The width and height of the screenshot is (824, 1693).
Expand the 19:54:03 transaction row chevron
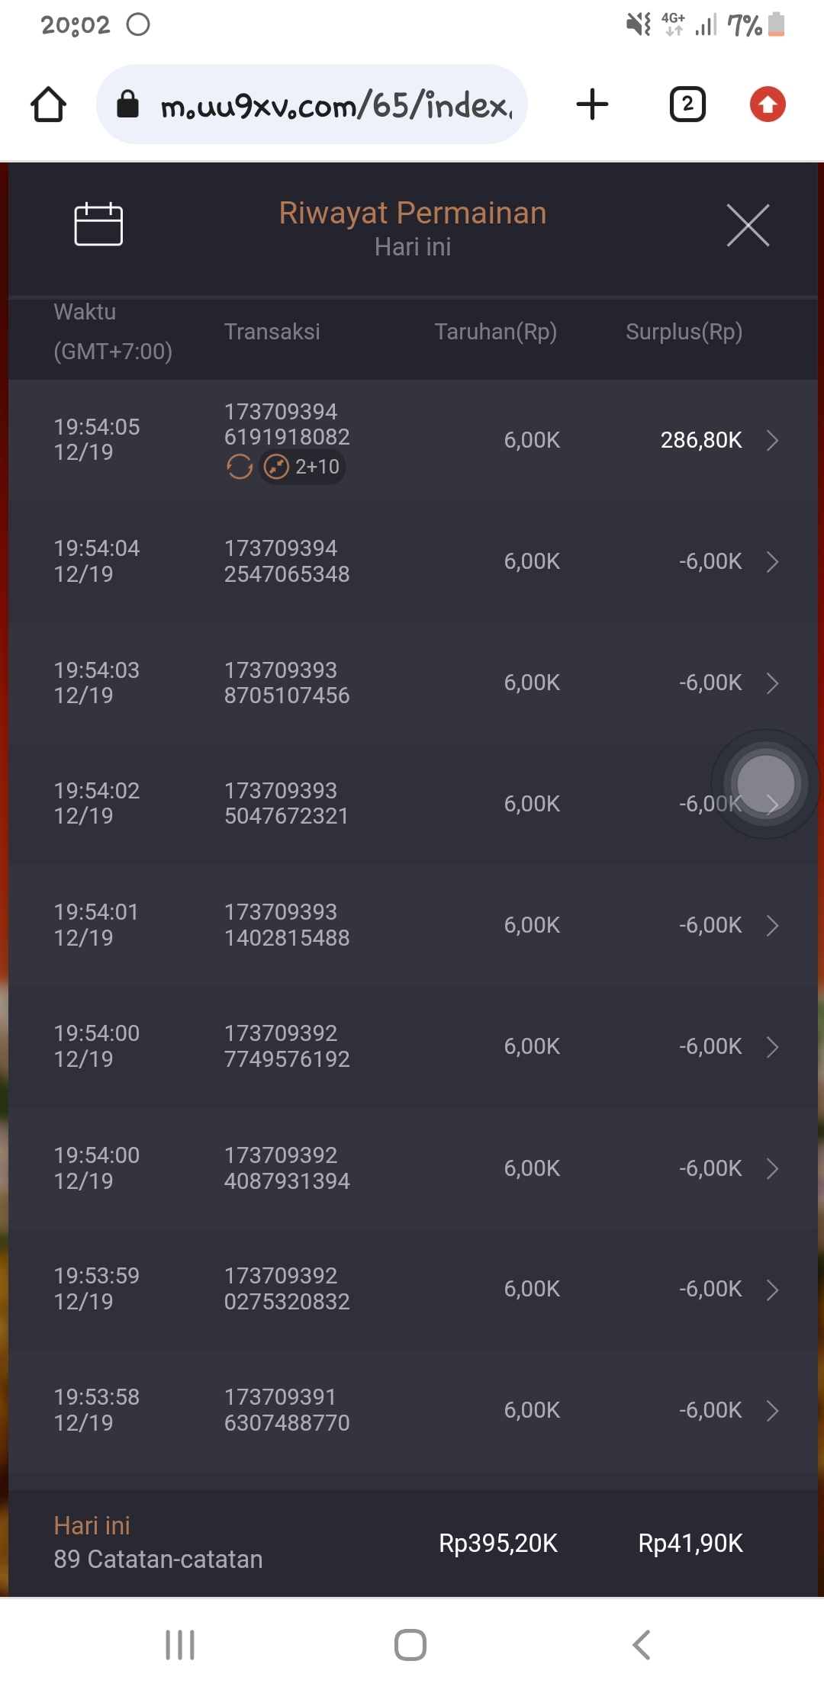772,683
